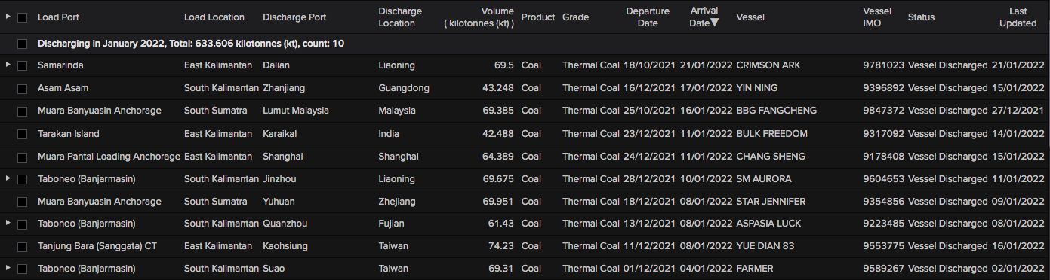Select vessel name BBG FANGCHENG
This screenshot has height=280, width=1050.
coord(776,111)
